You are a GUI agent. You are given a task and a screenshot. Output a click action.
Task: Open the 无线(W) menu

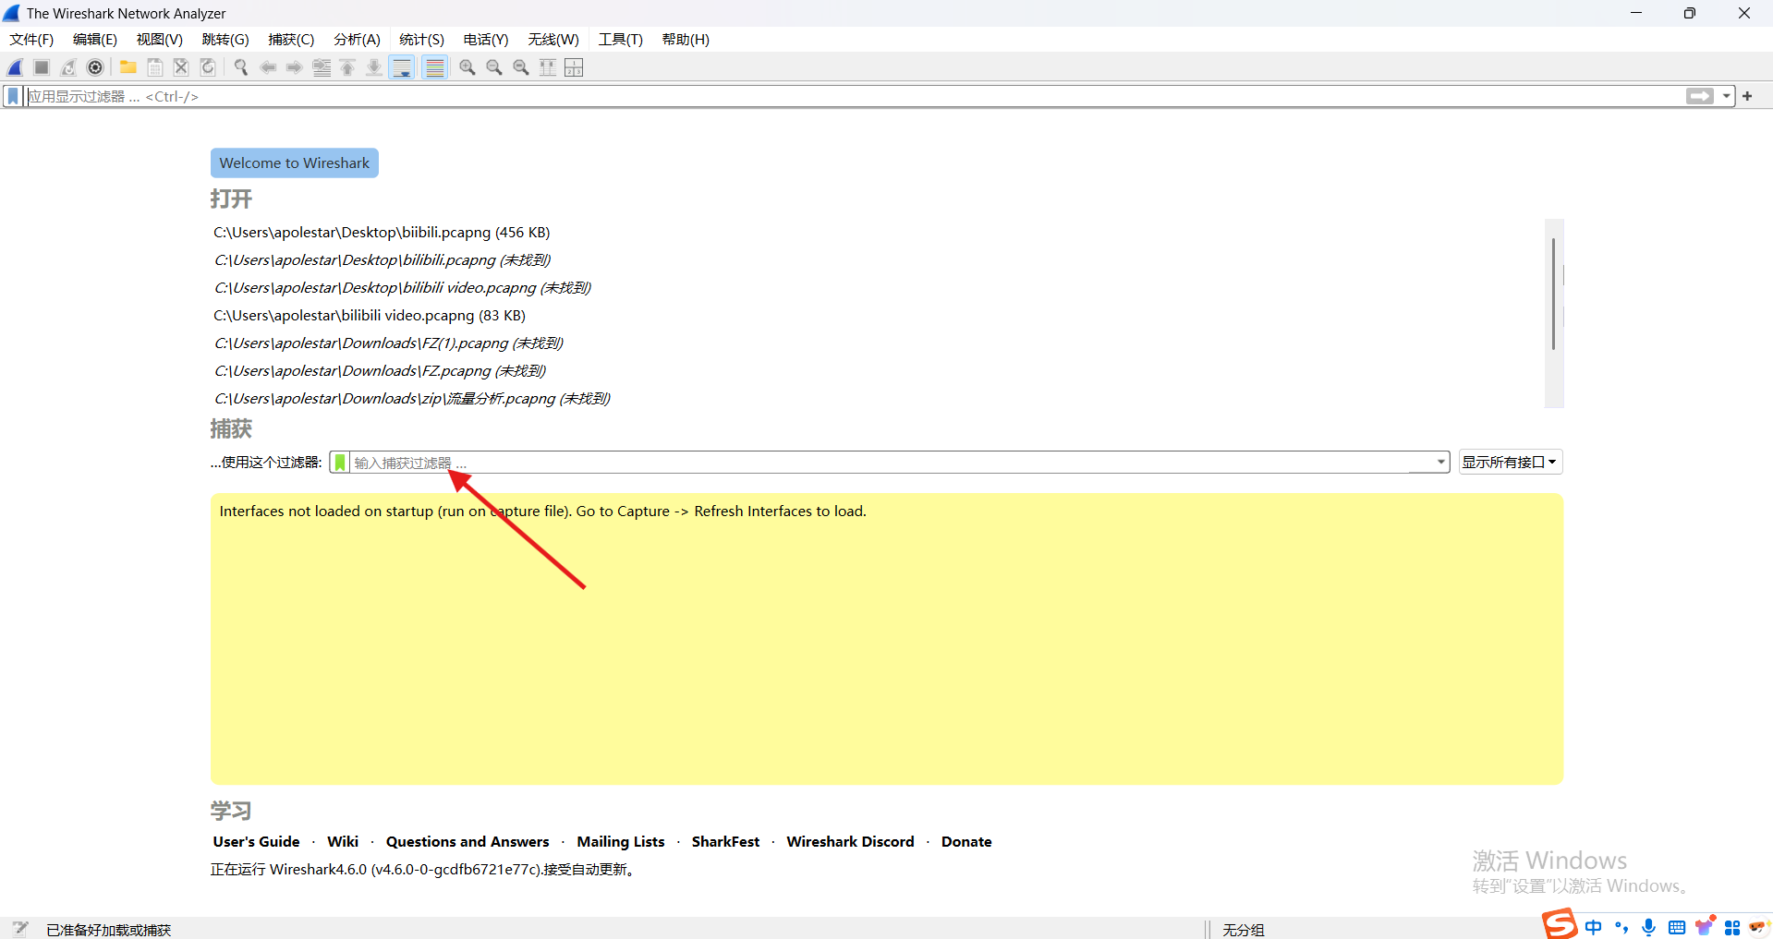click(x=553, y=40)
